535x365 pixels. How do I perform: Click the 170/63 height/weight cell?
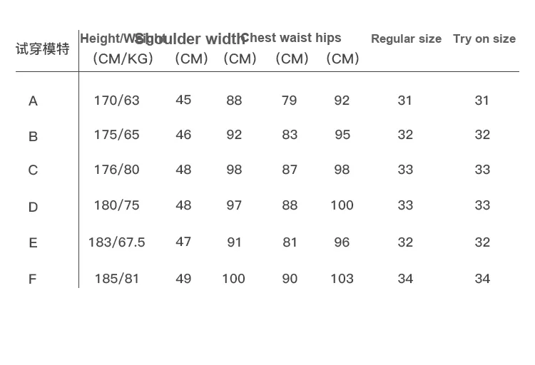[117, 101]
